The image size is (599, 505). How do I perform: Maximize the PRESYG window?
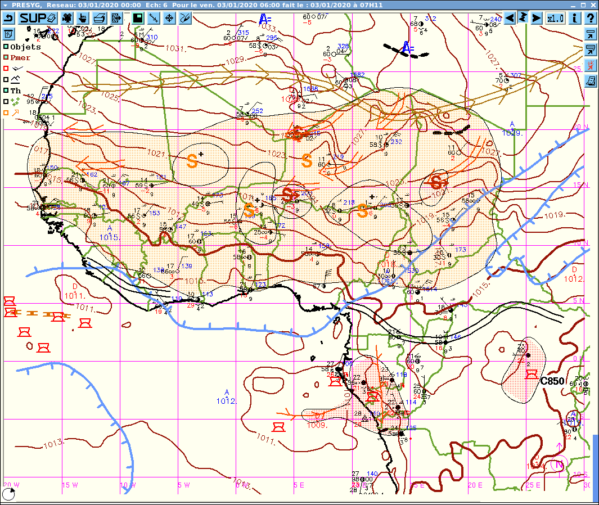tap(583, 5)
